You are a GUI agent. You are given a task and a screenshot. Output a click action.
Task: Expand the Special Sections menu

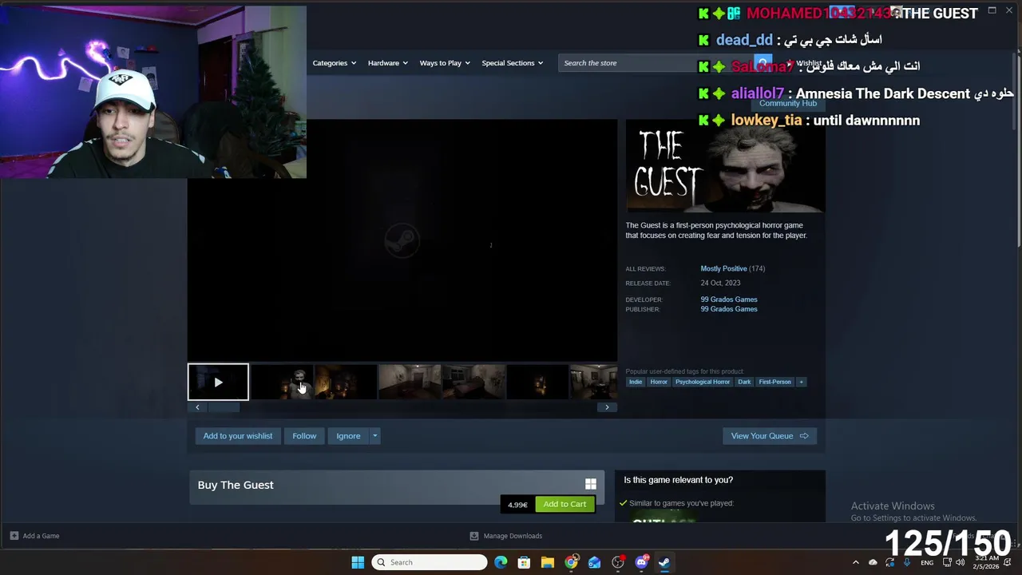coord(512,63)
